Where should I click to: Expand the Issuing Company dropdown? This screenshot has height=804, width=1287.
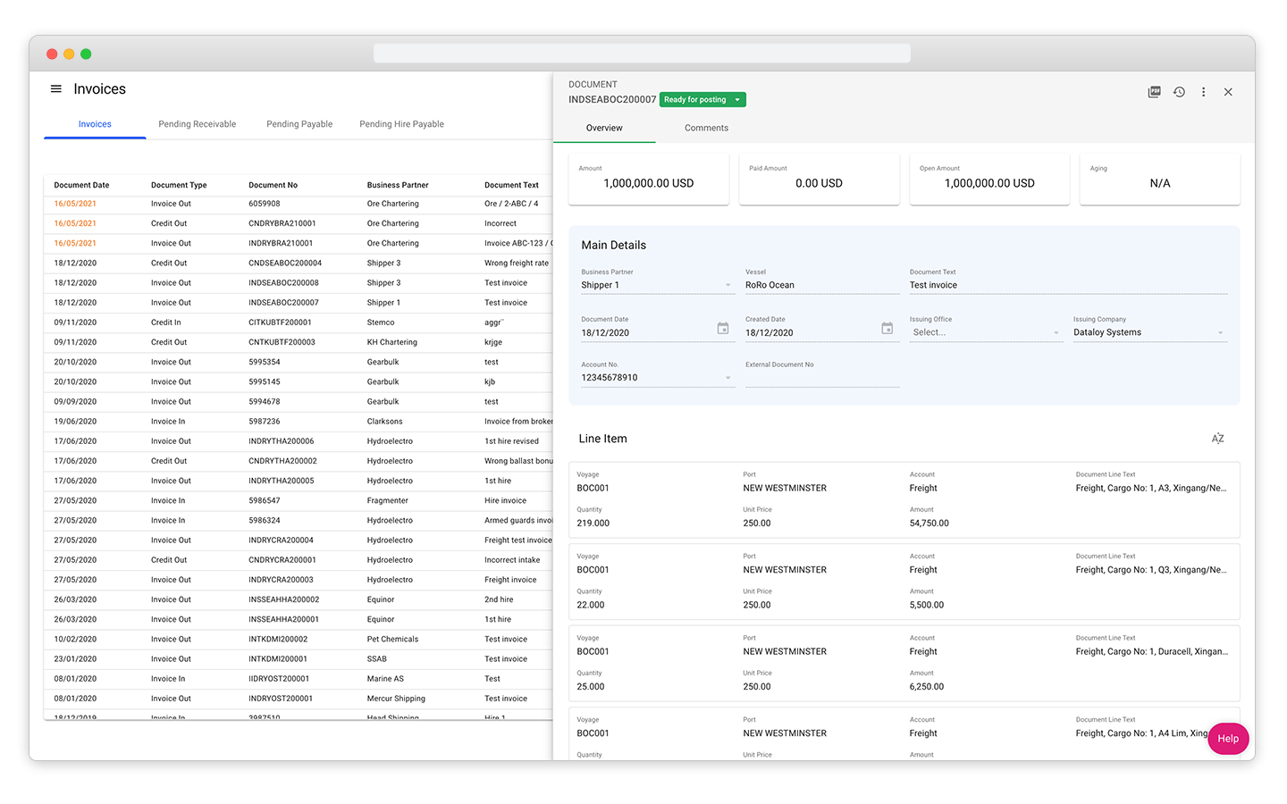[x=1221, y=331]
